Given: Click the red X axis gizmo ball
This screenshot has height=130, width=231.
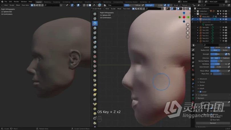Looking at the screenshot, I should tap(184, 17).
